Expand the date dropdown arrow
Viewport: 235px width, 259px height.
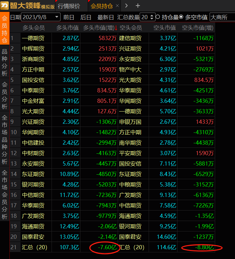click(x=57, y=17)
